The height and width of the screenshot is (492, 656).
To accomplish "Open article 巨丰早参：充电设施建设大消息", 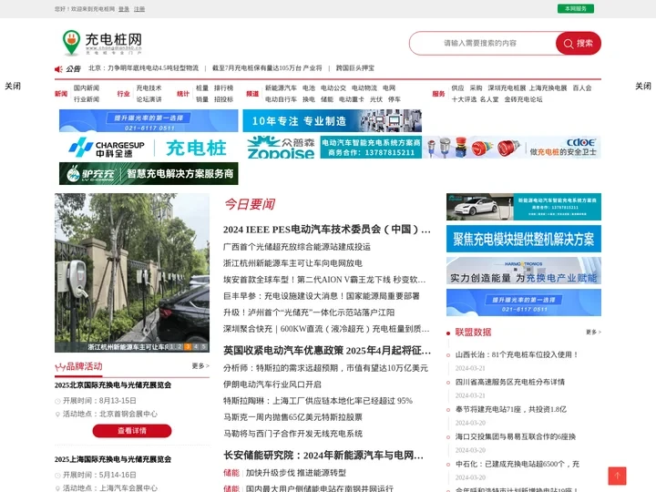I will click(321, 296).
